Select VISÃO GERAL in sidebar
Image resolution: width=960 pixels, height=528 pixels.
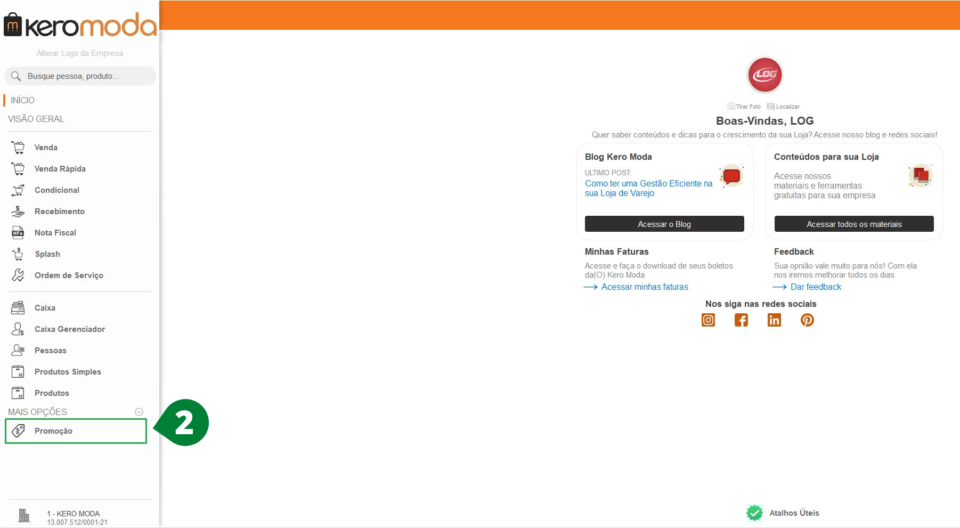click(36, 119)
